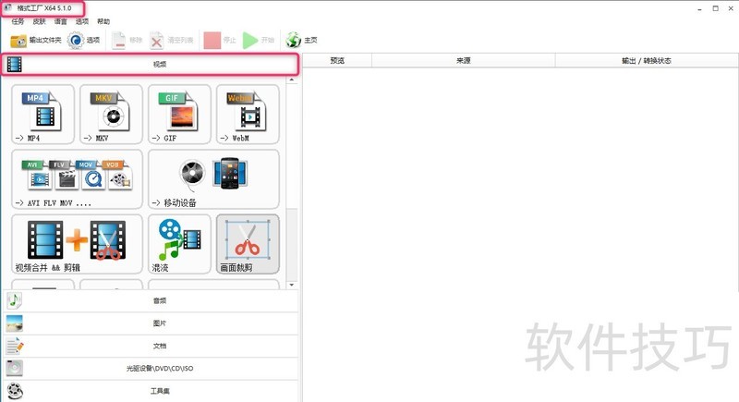This screenshot has width=739, height=402.
Task: Open the GIF conversion tile
Action: (179, 114)
